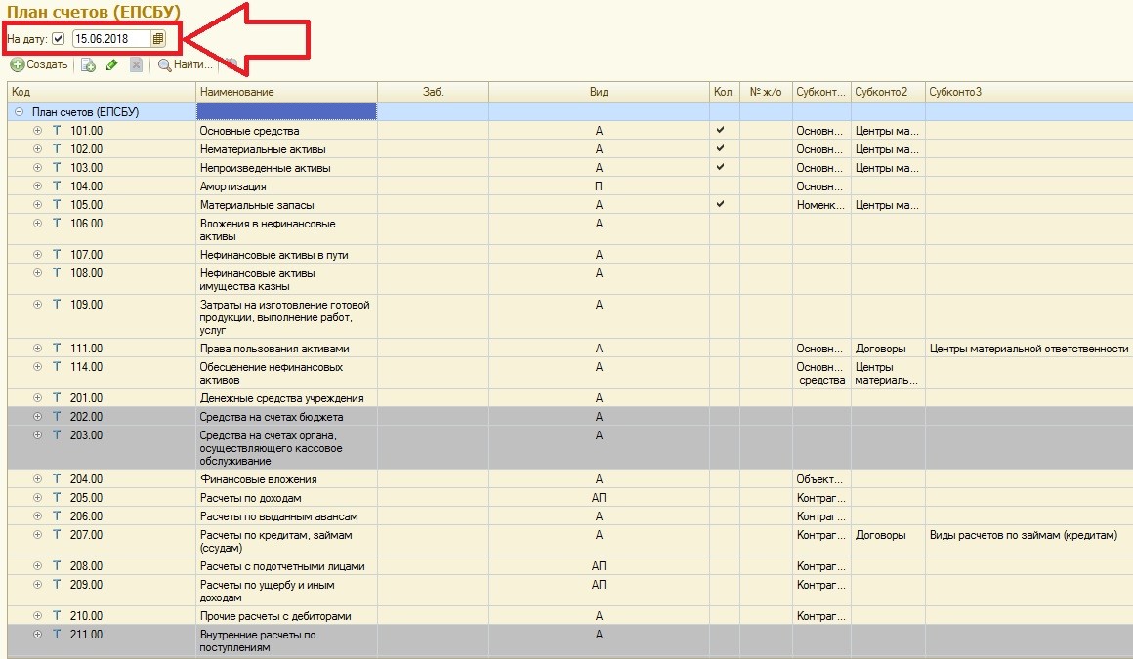Click the 'Создать' button
This screenshot has height=659, width=1133.
coord(39,65)
